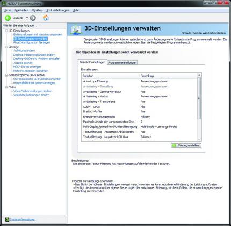The width and height of the screenshot is (231, 226).
Task: Open Desktop-Farbeinstellungen ändern
Action: coord(34,55)
